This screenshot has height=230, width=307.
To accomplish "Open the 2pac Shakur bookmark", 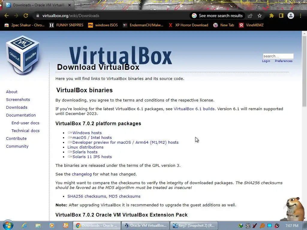I will pos(25,25).
